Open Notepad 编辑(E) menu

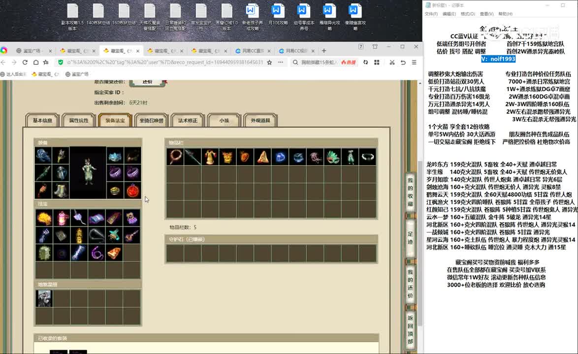click(x=449, y=14)
